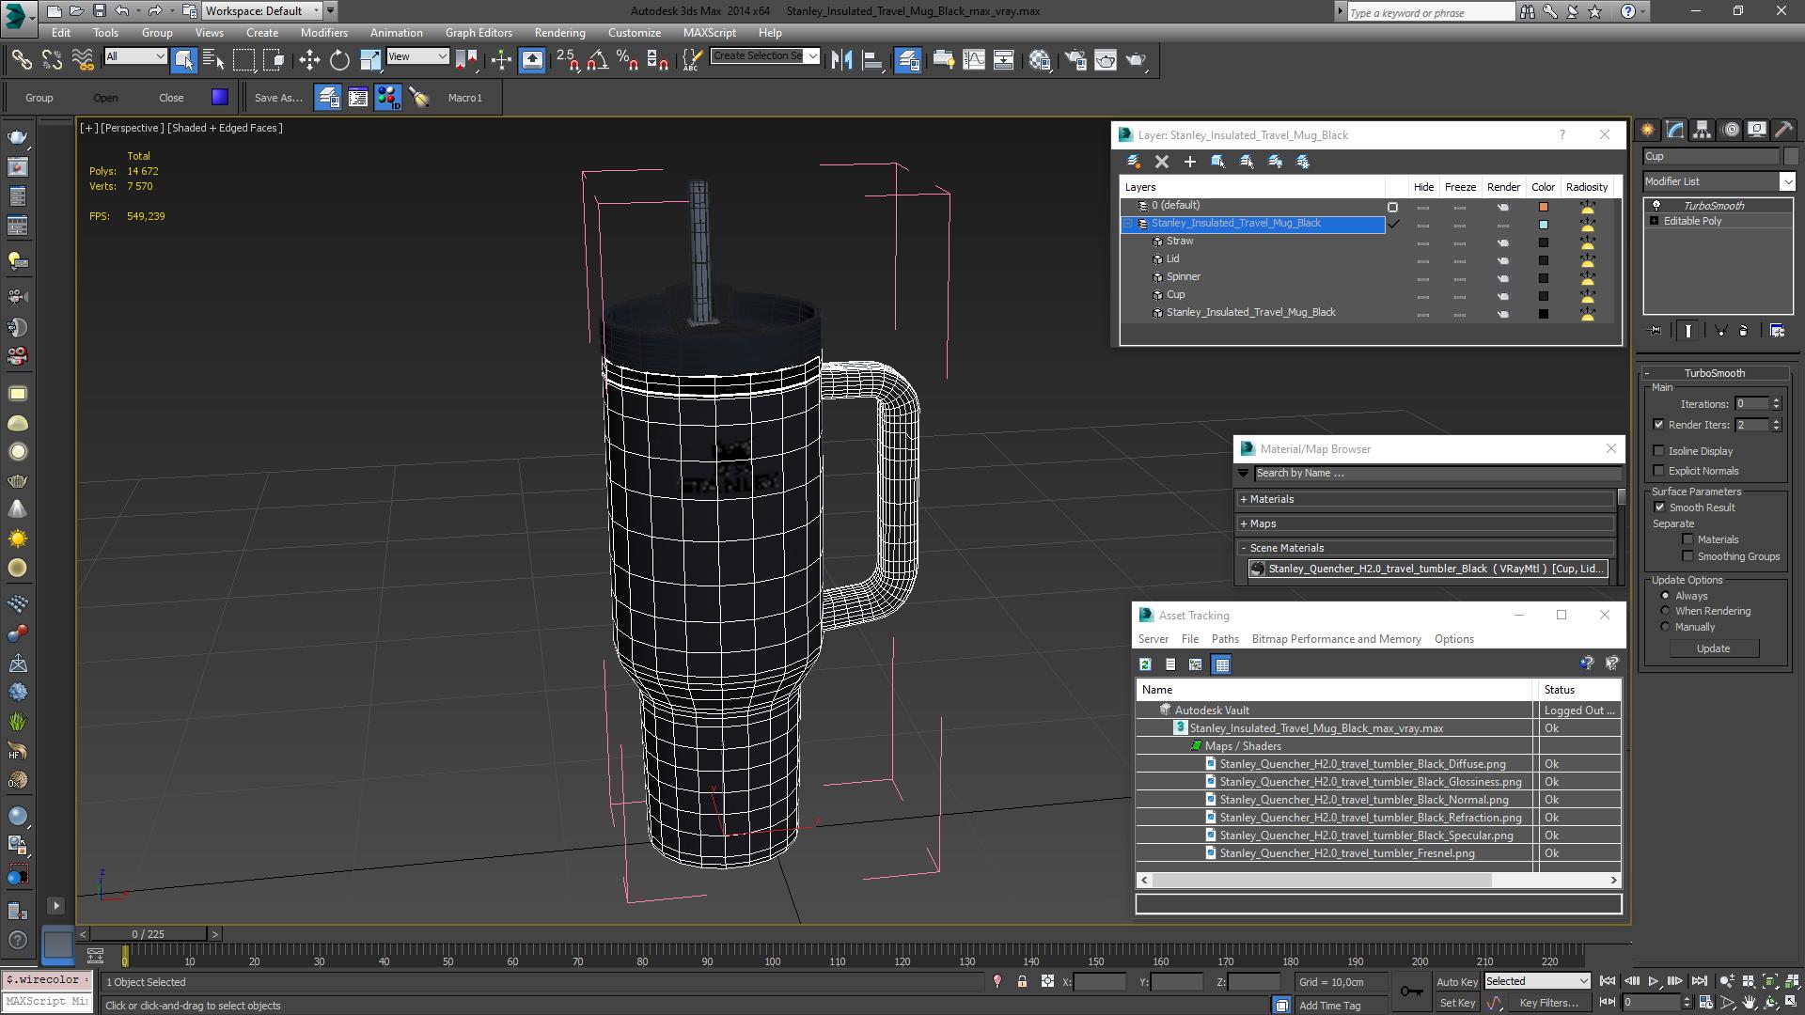Image resolution: width=1805 pixels, height=1015 pixels.
Task: Click the Set Key button
Action: coord(1457,1003)
